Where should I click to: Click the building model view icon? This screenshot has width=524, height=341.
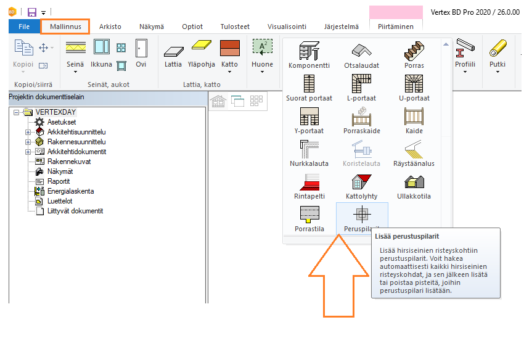tap(218, 101)
